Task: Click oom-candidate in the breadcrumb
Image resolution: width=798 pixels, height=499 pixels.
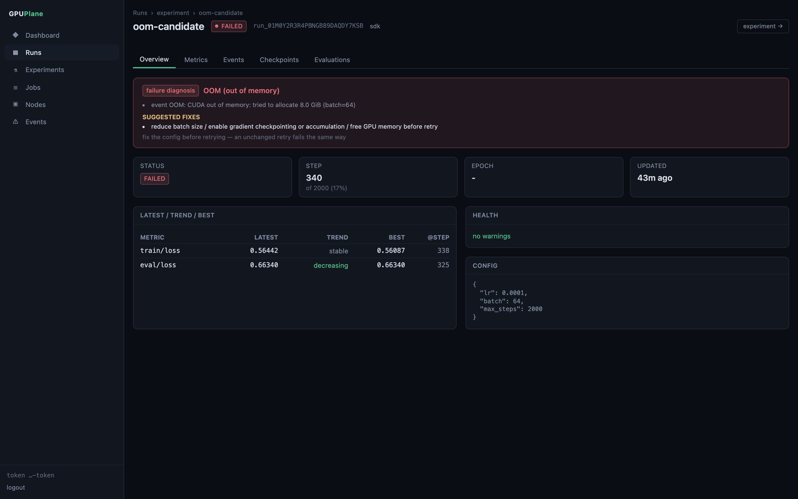Action: click(221, 13)
